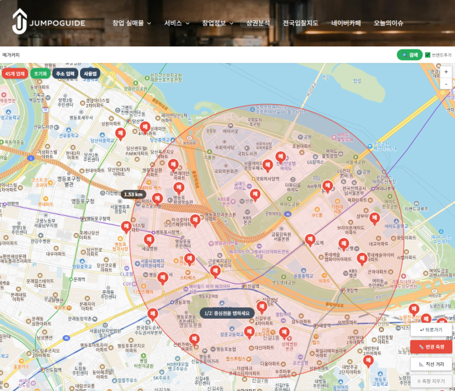The width and height of the screenshot is (455, 391).
Task: Open the 상권분석 menu item
Action: pyautogui.click(x=258, y=23)
